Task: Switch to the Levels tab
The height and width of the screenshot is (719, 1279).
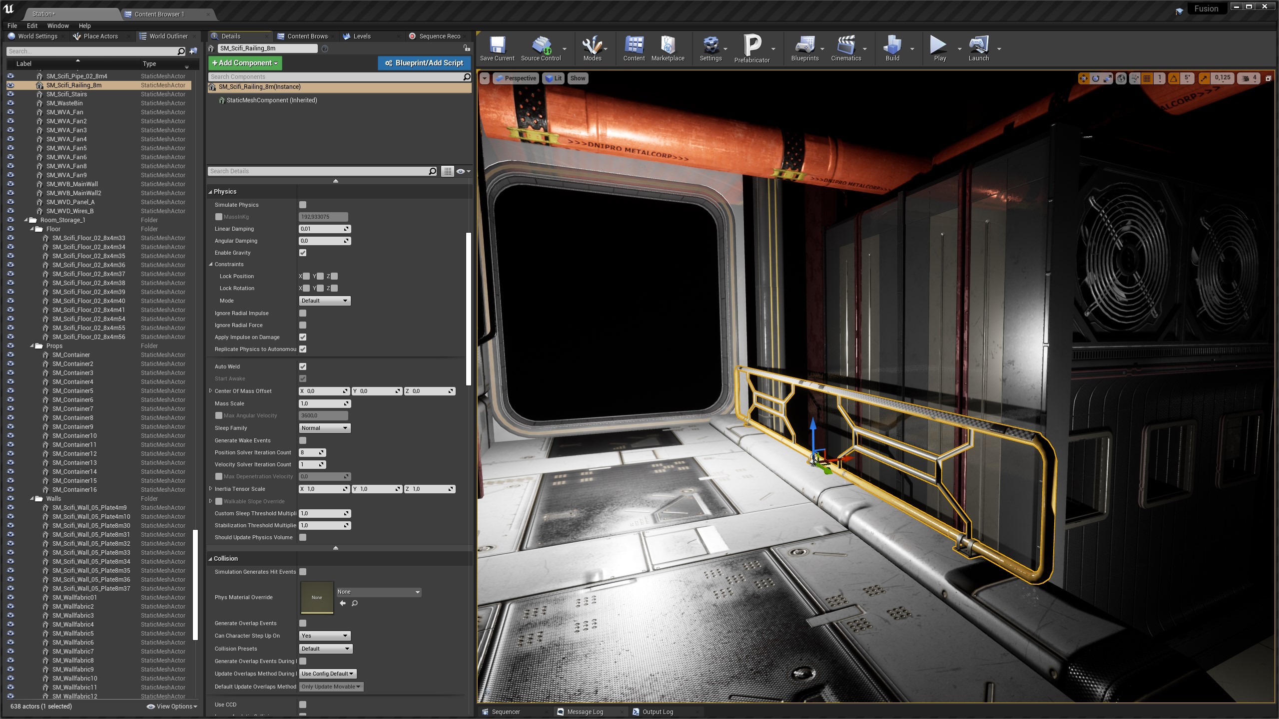Action: (362, 36)
